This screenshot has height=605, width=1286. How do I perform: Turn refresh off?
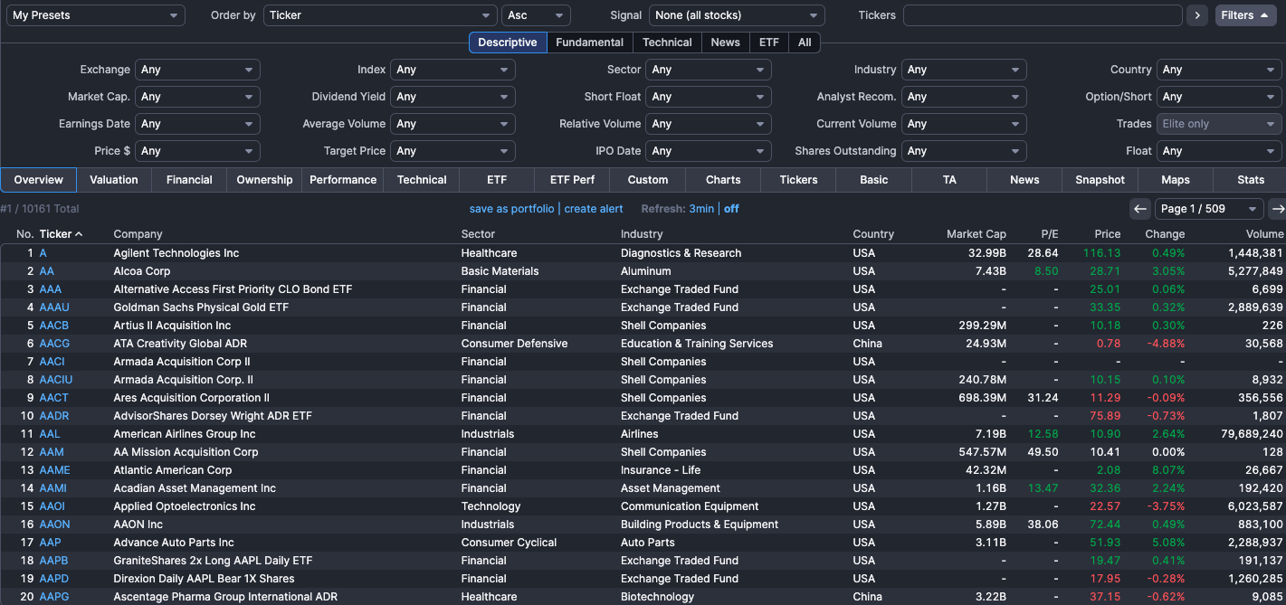[731, 209]
